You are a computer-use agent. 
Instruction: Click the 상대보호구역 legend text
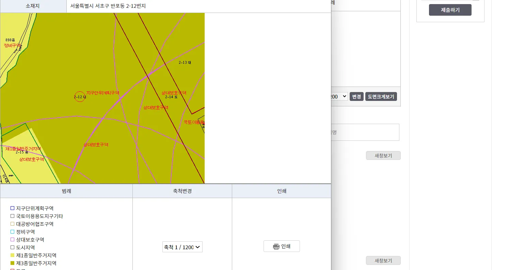click(30, 240)
